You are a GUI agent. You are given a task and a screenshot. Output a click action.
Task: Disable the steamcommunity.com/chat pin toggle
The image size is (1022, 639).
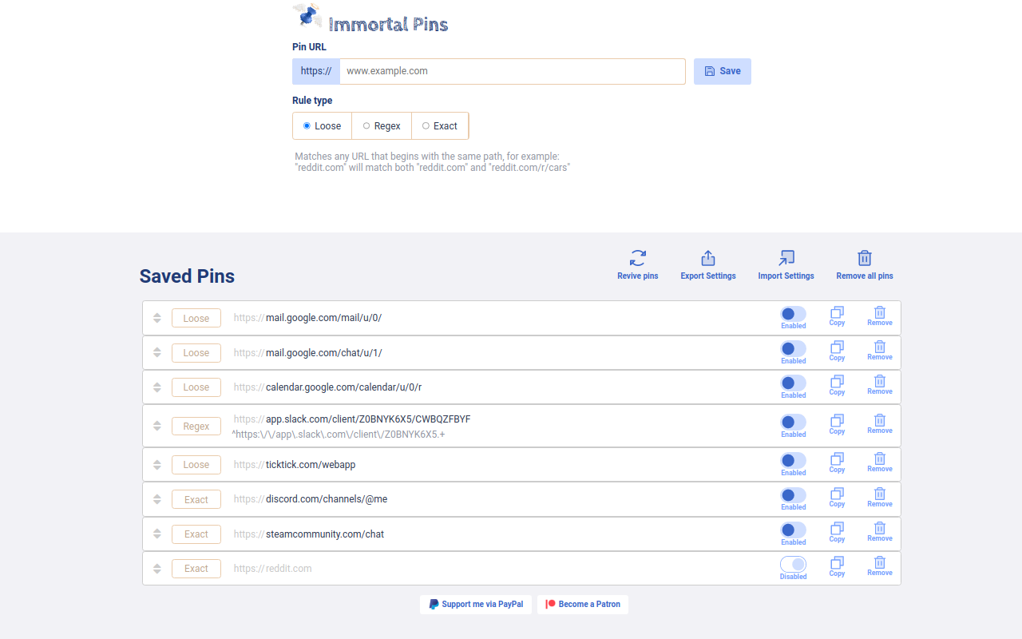tap(793, 530)
